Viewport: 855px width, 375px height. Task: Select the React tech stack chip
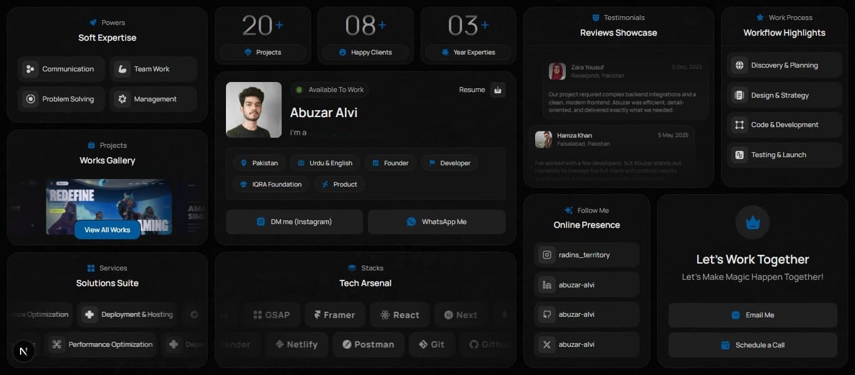[399, 315]
